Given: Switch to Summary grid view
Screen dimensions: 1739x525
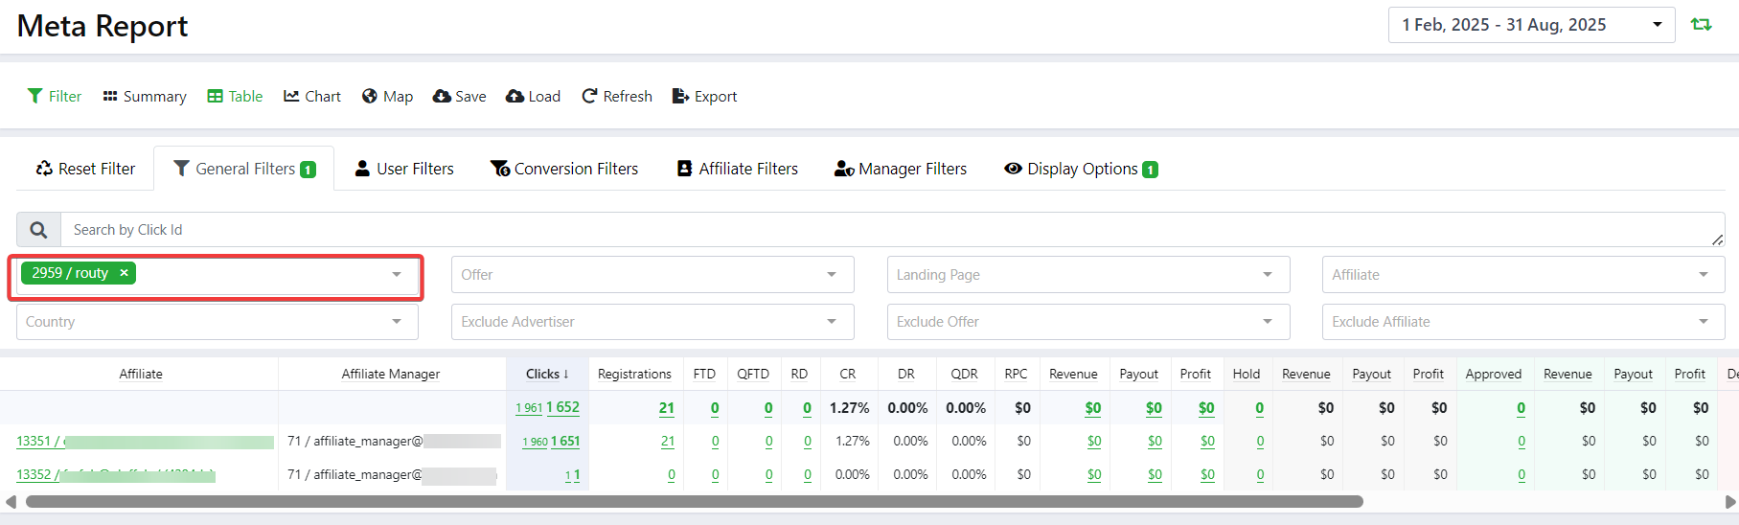Looking at the screenshot, I should (x=145, y=97).
